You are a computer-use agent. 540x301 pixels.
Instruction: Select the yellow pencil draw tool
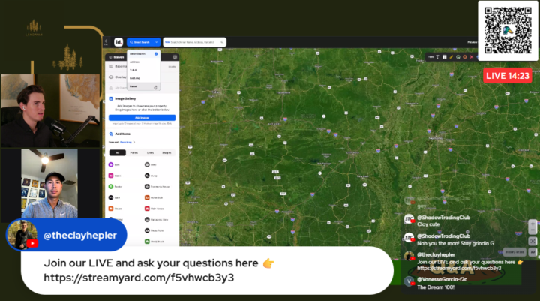pyautogui.click(x=451, y=57)
